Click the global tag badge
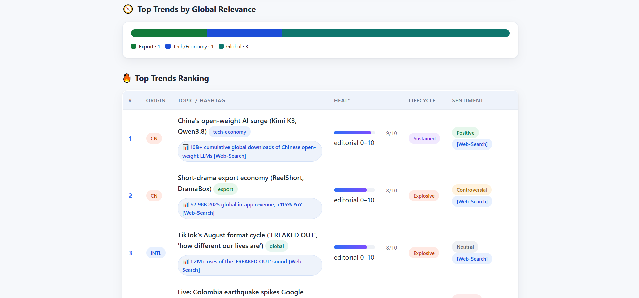The image size is (639, 298). (x=277, y=246)
